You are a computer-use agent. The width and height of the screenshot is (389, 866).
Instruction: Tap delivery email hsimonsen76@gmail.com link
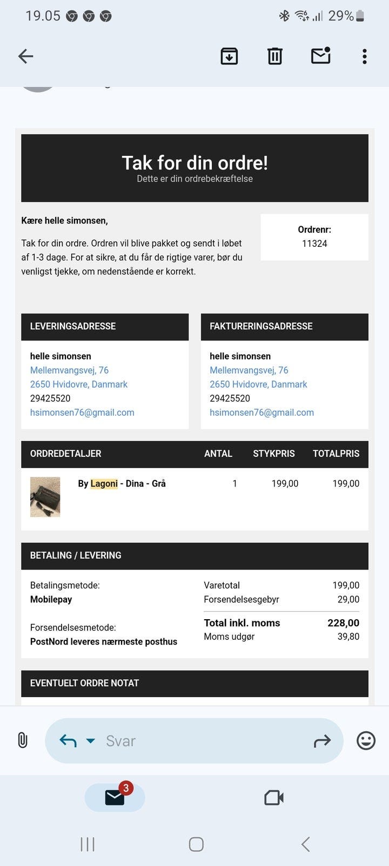click(82, 412)
